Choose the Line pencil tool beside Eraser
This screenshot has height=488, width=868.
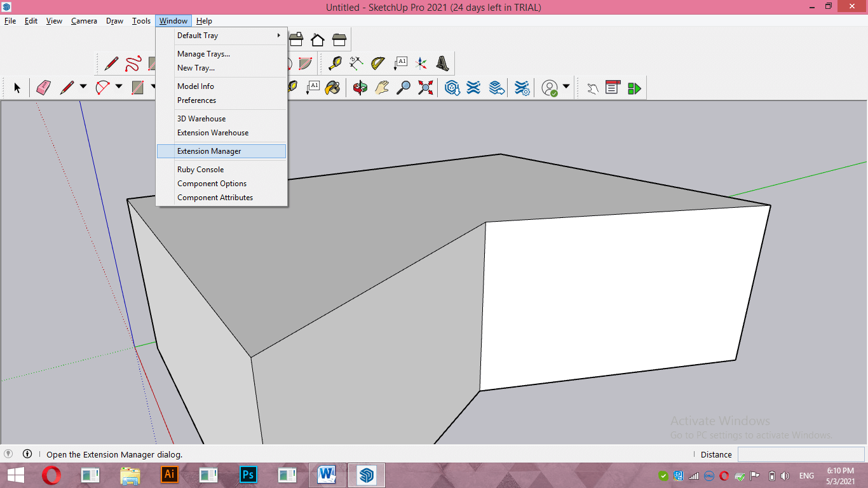tap(67, 87)
